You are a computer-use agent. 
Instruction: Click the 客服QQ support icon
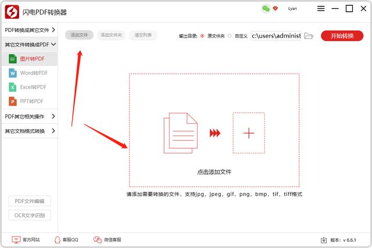(x=57, y=239)
